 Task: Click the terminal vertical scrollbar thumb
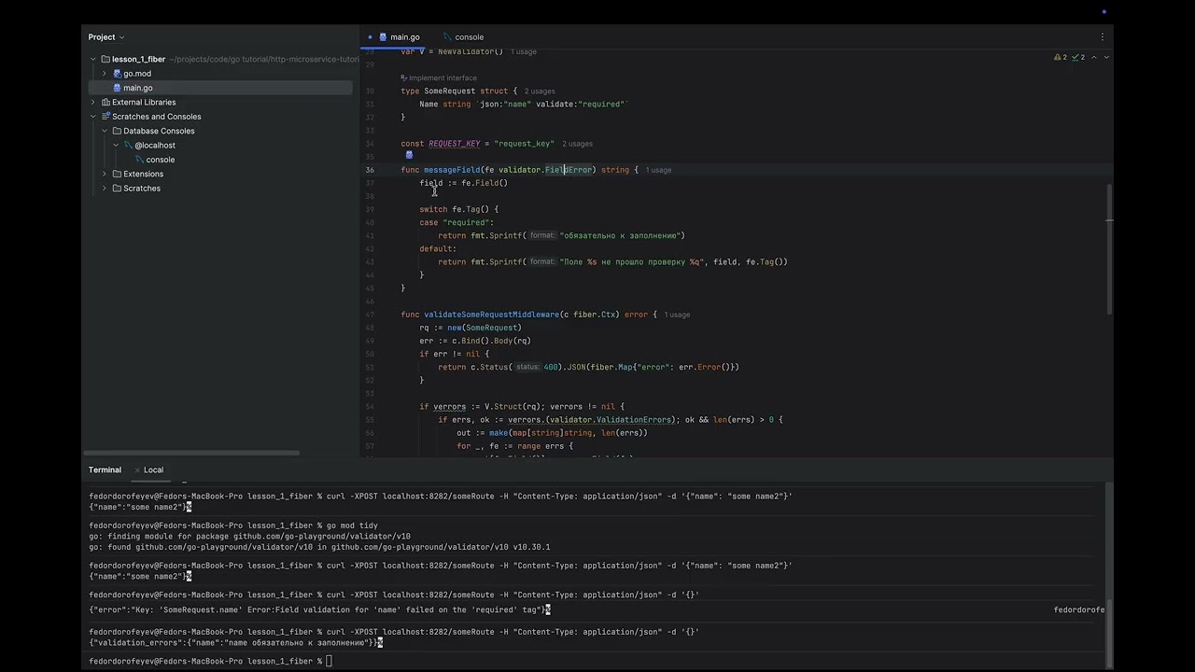tap(1109, 633)
